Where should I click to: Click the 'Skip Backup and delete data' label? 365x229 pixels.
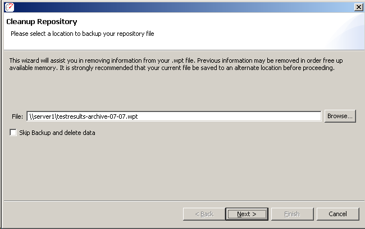[57, 133]
